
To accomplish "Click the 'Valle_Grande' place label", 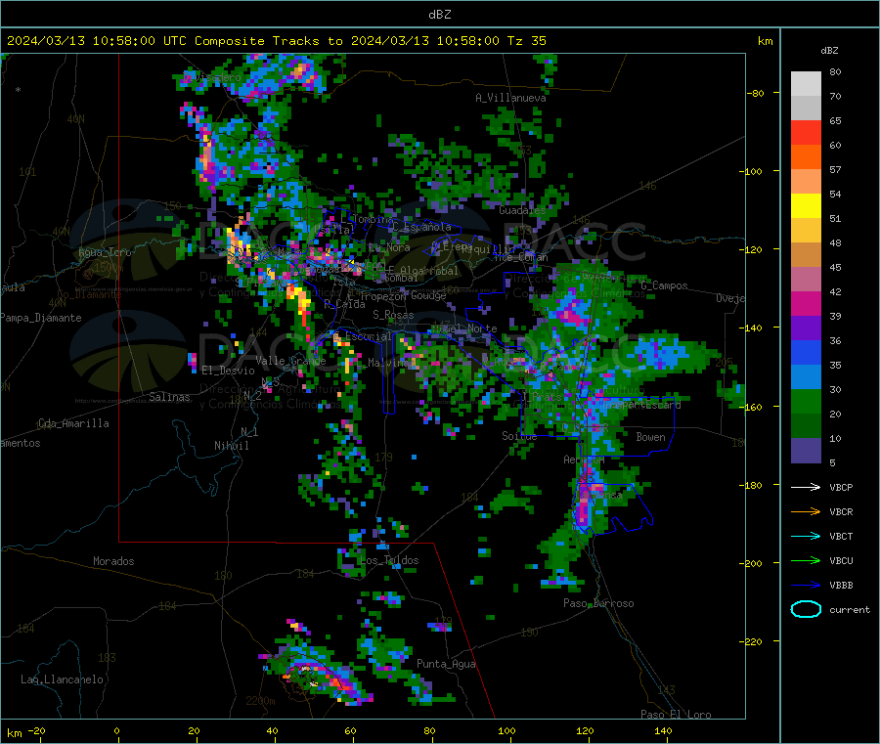I will (290, 361).
